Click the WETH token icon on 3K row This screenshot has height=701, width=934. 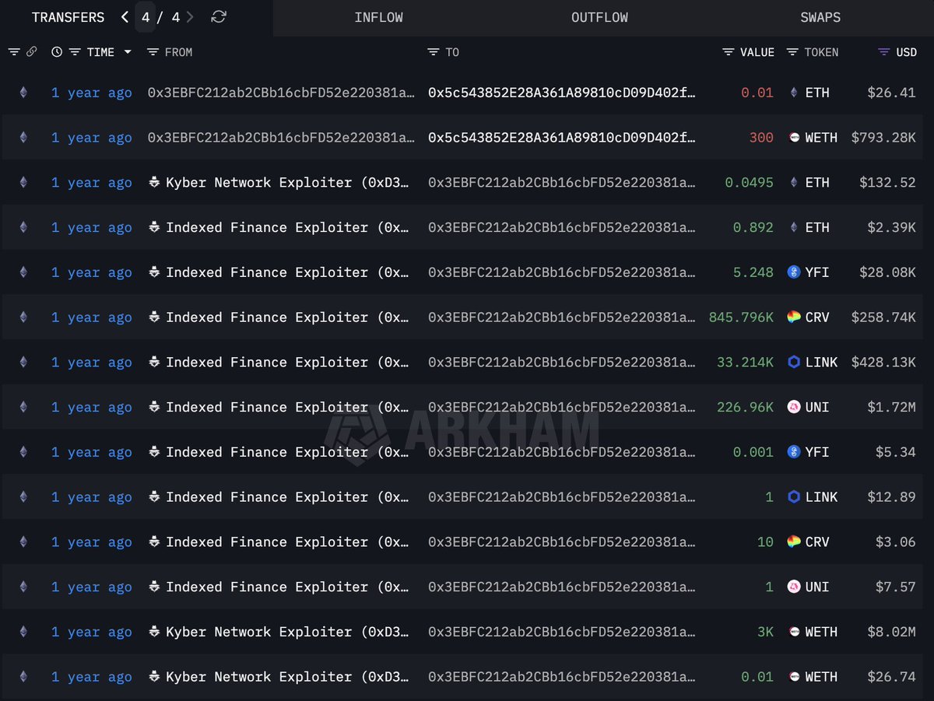(x=794, y=632)
